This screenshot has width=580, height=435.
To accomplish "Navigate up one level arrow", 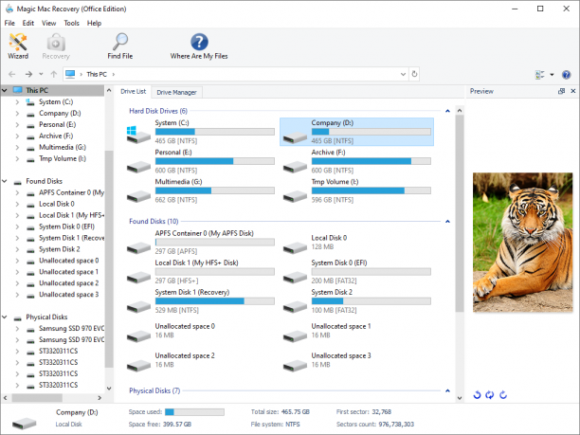I will point(54,74).
